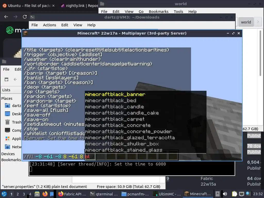This screenshot has width=264, height=198.
Task: Click the blue panel launcher icon
Action: tap(52, 194)
